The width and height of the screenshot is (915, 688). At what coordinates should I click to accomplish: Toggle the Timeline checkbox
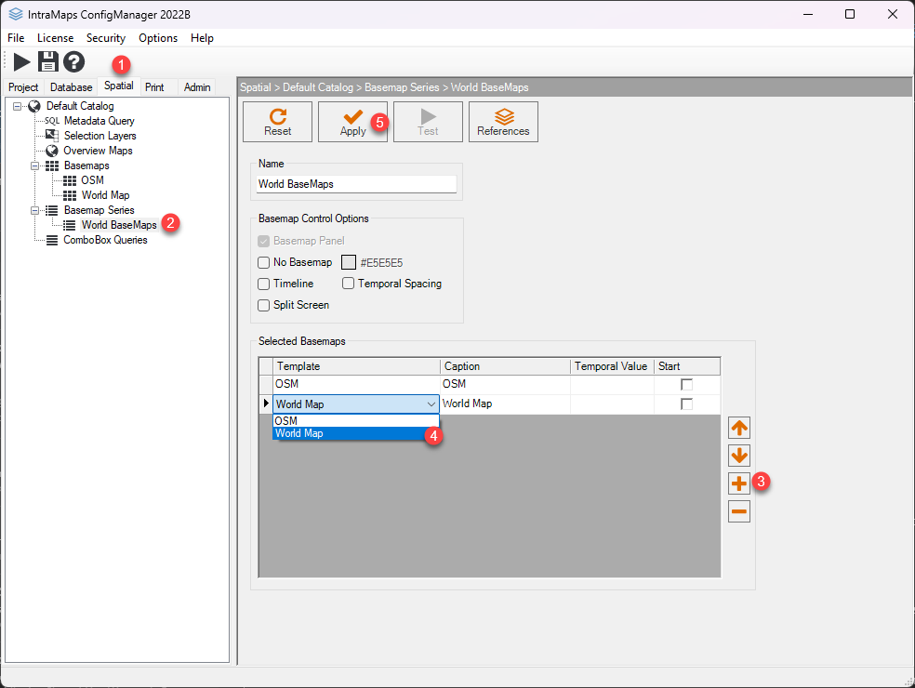tap(264, 284)
